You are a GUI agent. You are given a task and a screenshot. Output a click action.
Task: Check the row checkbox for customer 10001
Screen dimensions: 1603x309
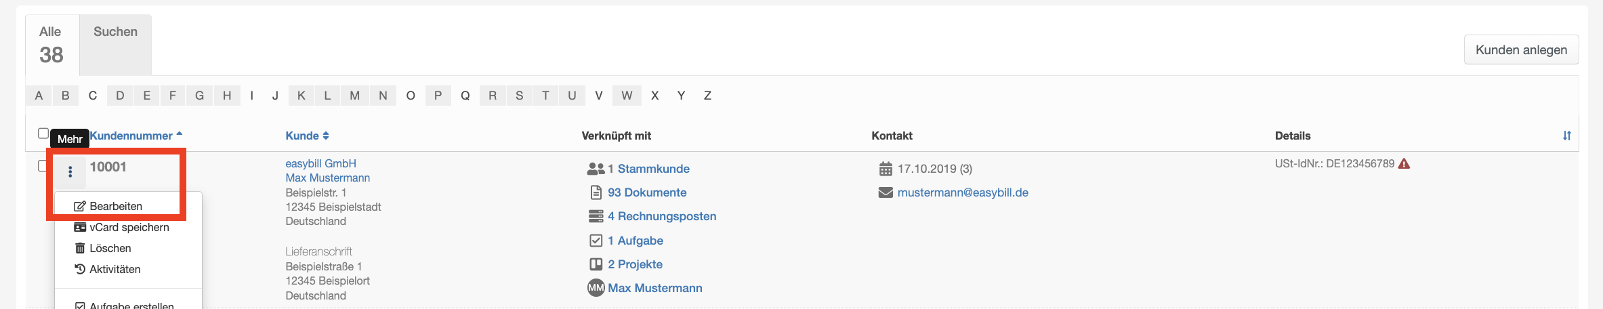tap(43, 166)
